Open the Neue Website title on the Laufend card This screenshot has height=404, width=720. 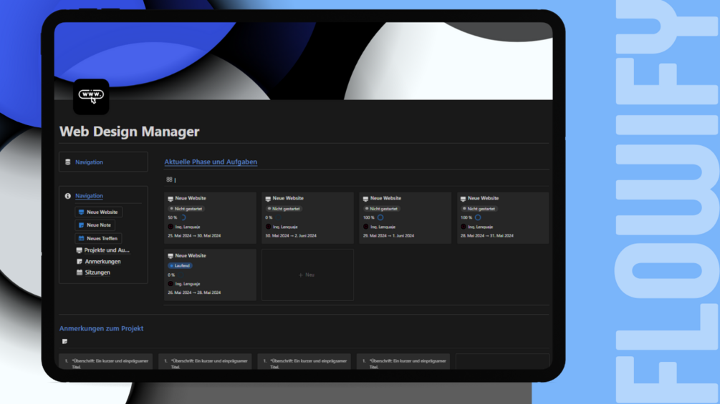(x=191, y=255)
